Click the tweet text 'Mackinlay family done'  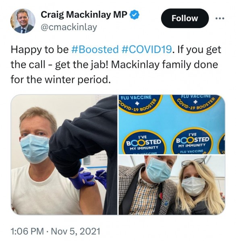click(164, 65)
